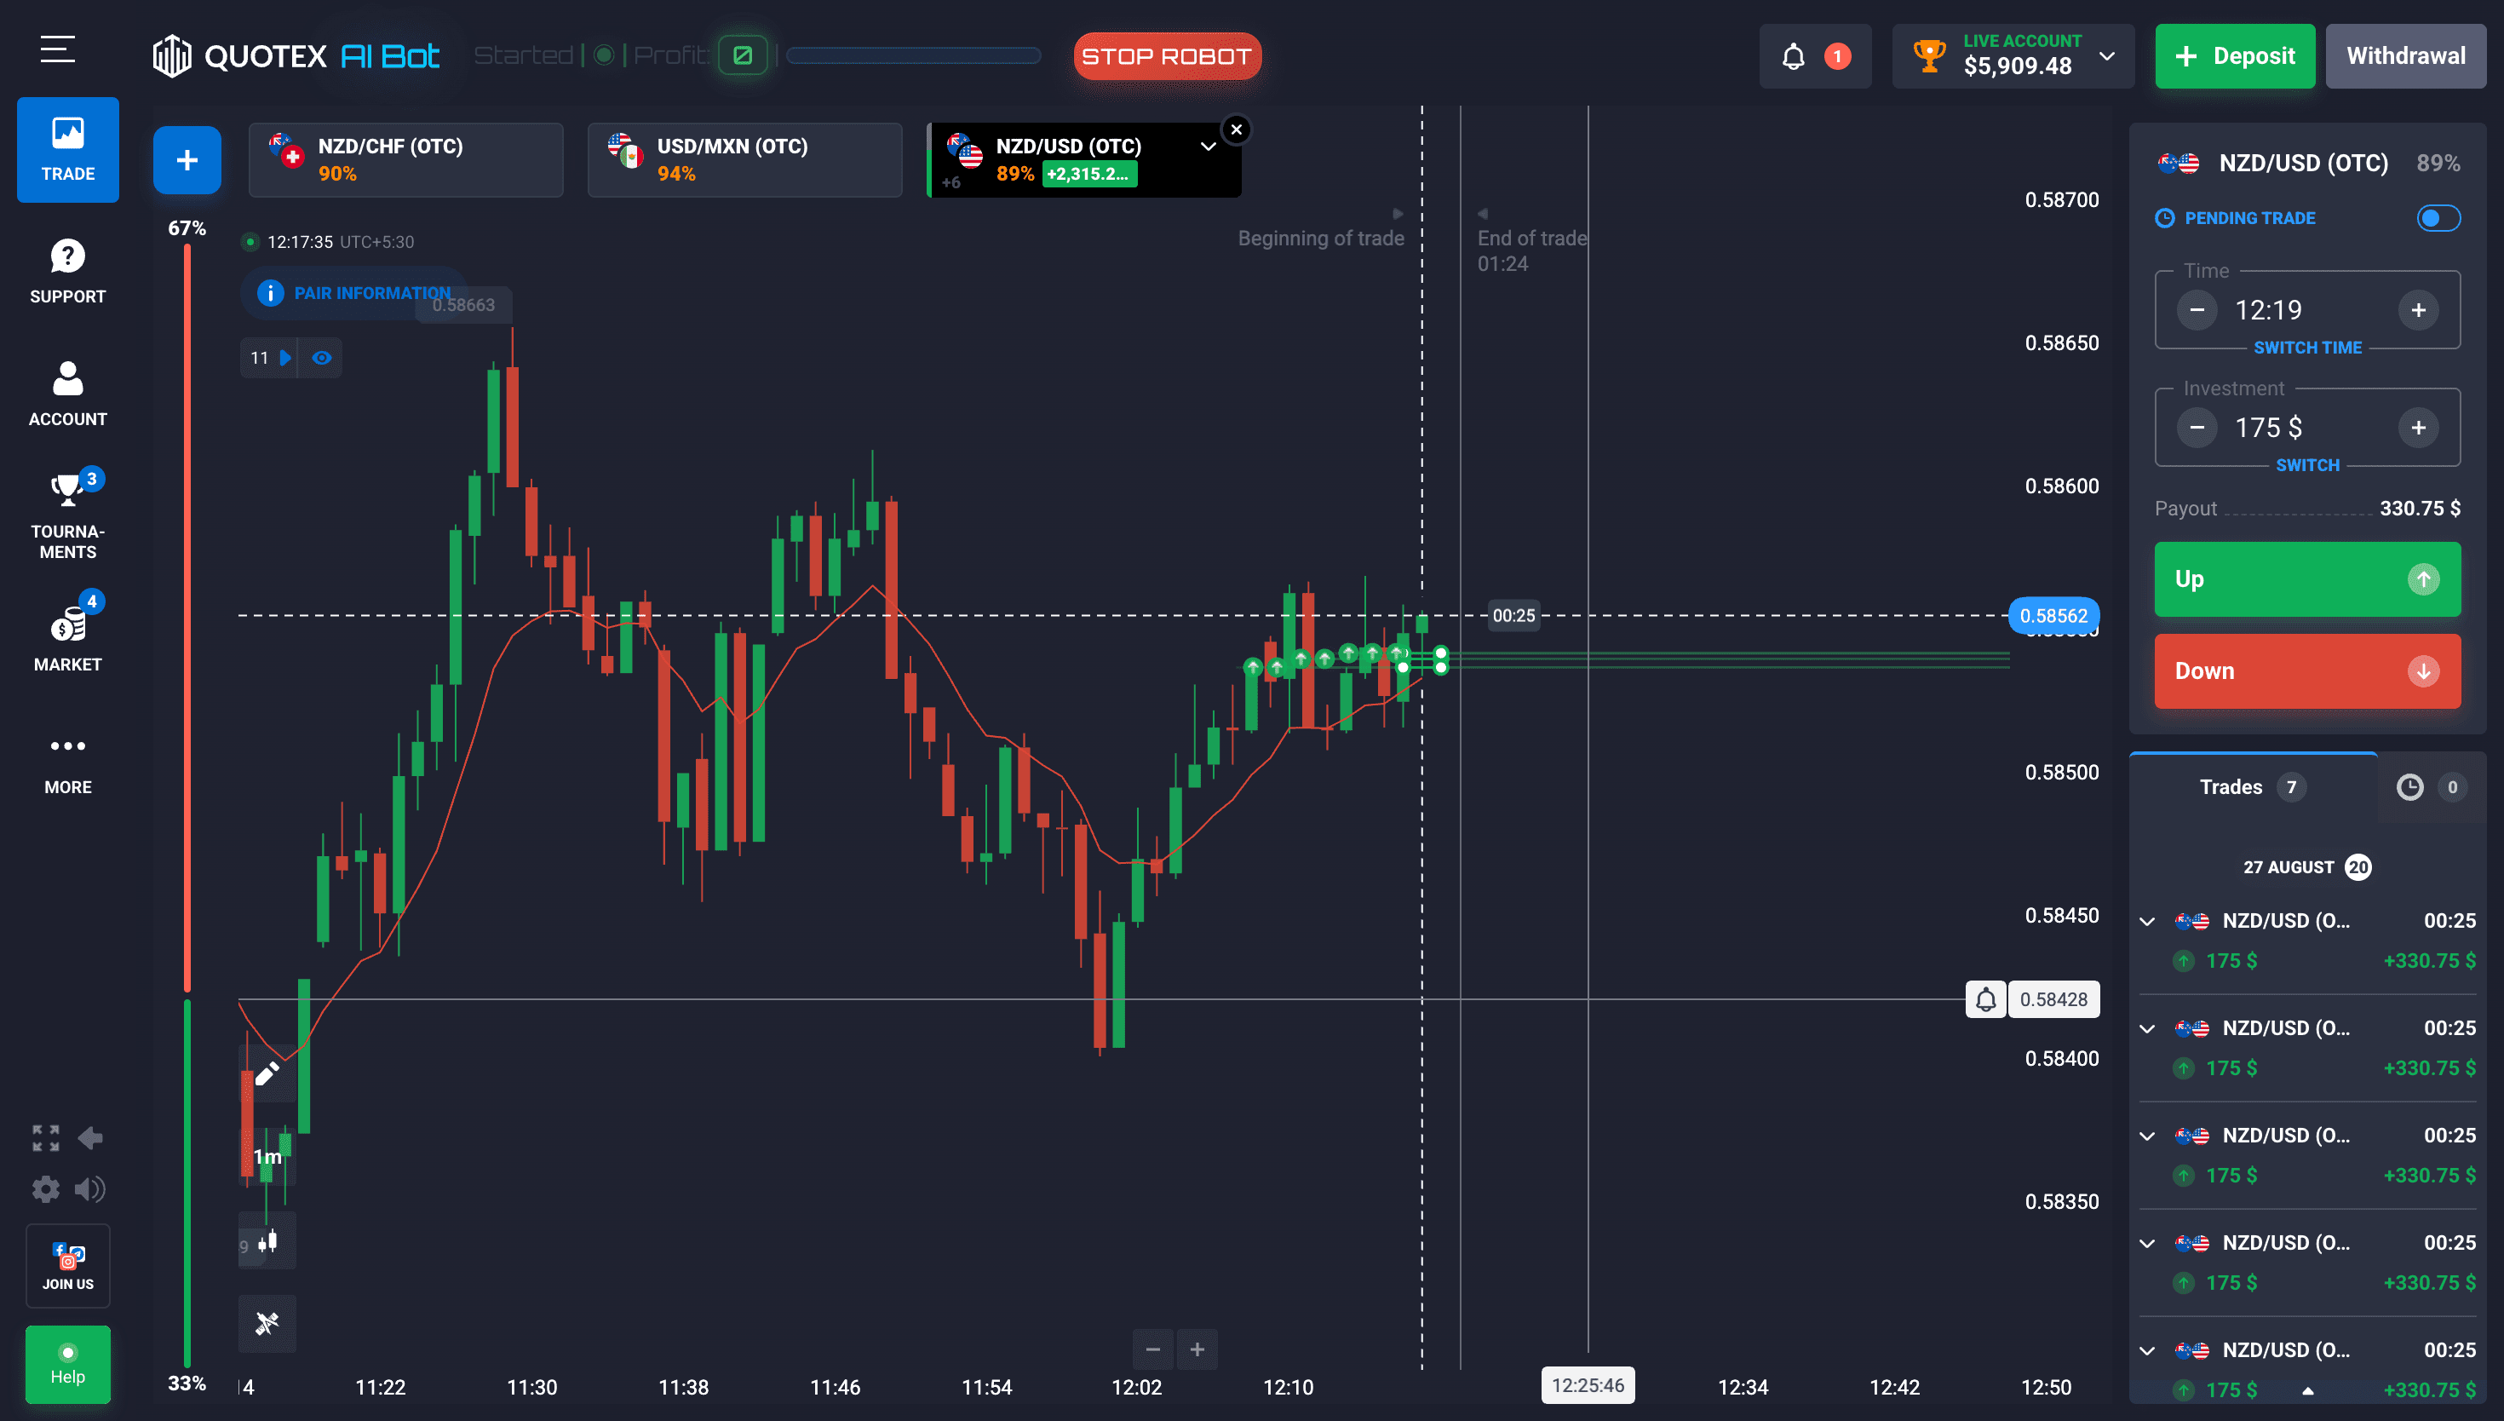Switch to USD/MXN (OTC) tab

(744, 159)
